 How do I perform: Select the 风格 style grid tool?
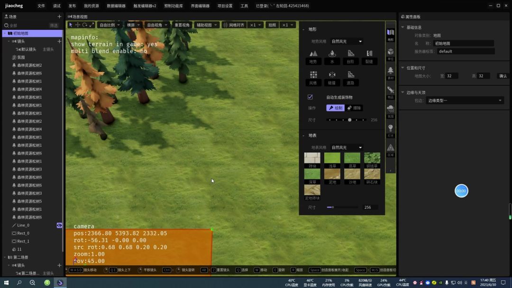313,78
